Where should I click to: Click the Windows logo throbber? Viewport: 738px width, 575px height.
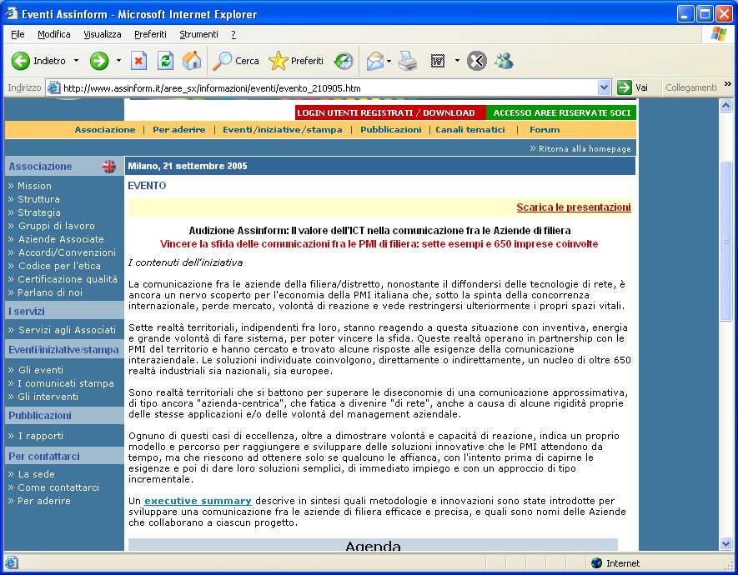tap(718, 34)
